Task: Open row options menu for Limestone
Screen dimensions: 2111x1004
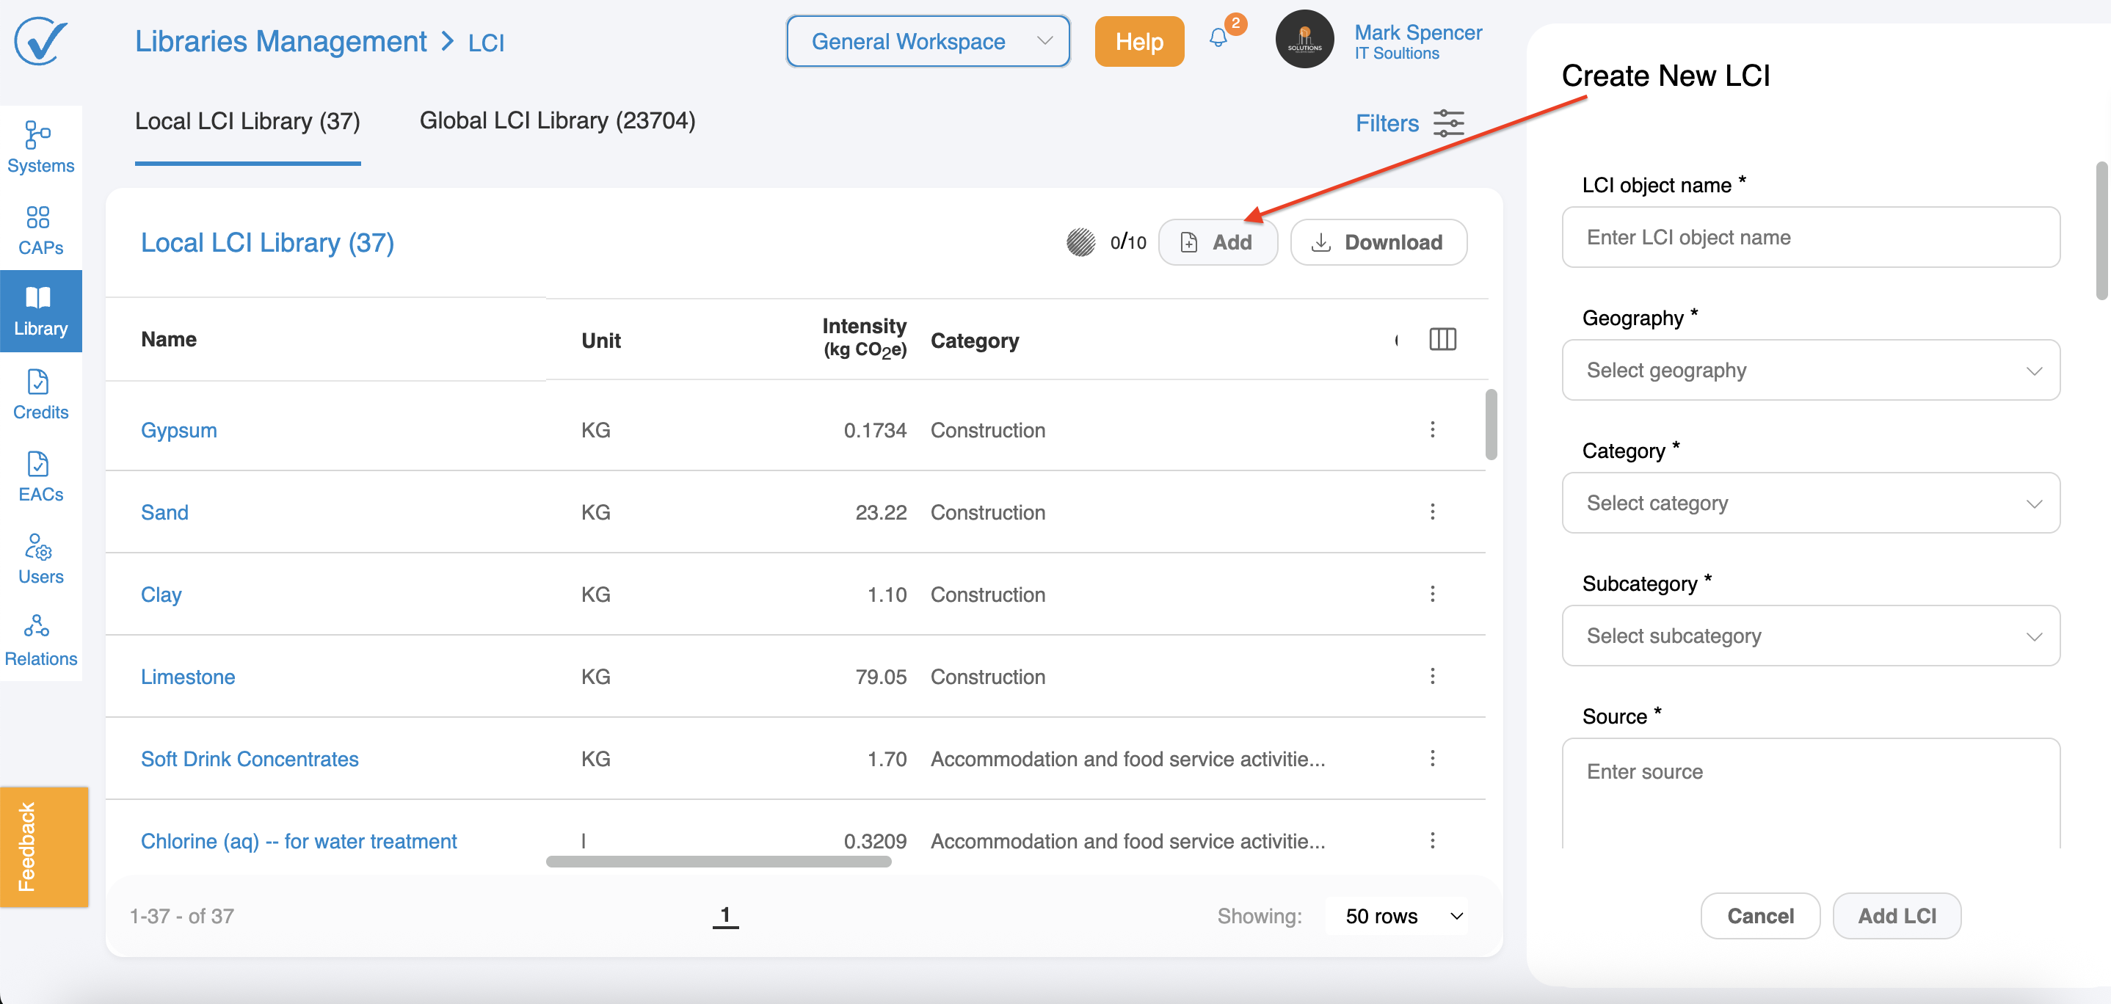Action: click(1431, 676)
